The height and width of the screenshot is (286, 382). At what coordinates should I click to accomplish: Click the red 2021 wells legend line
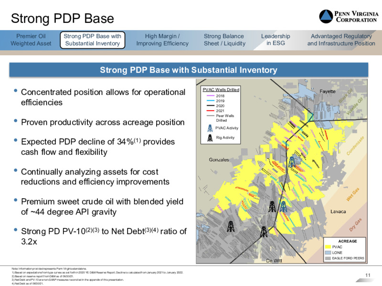click(x=210, y=111)
